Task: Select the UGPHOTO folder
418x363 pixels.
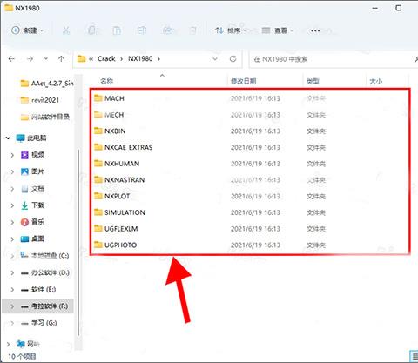Action: click(x=115, y=245)
